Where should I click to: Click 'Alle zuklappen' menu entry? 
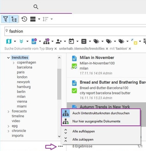[101, 140]
